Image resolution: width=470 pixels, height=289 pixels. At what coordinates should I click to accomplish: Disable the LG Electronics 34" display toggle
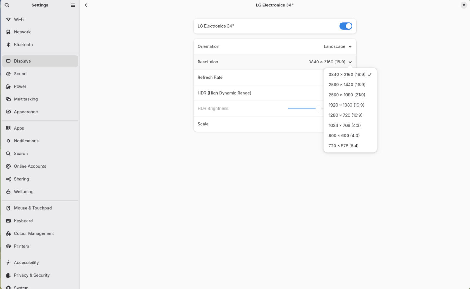345,26
